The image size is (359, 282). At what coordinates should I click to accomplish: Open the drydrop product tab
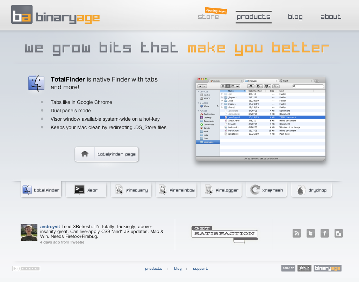pyautogui.click(x=311, y=190)
